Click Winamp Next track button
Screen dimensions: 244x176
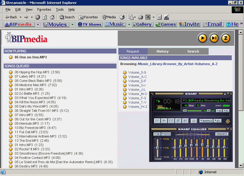click(x=185, y=121)
